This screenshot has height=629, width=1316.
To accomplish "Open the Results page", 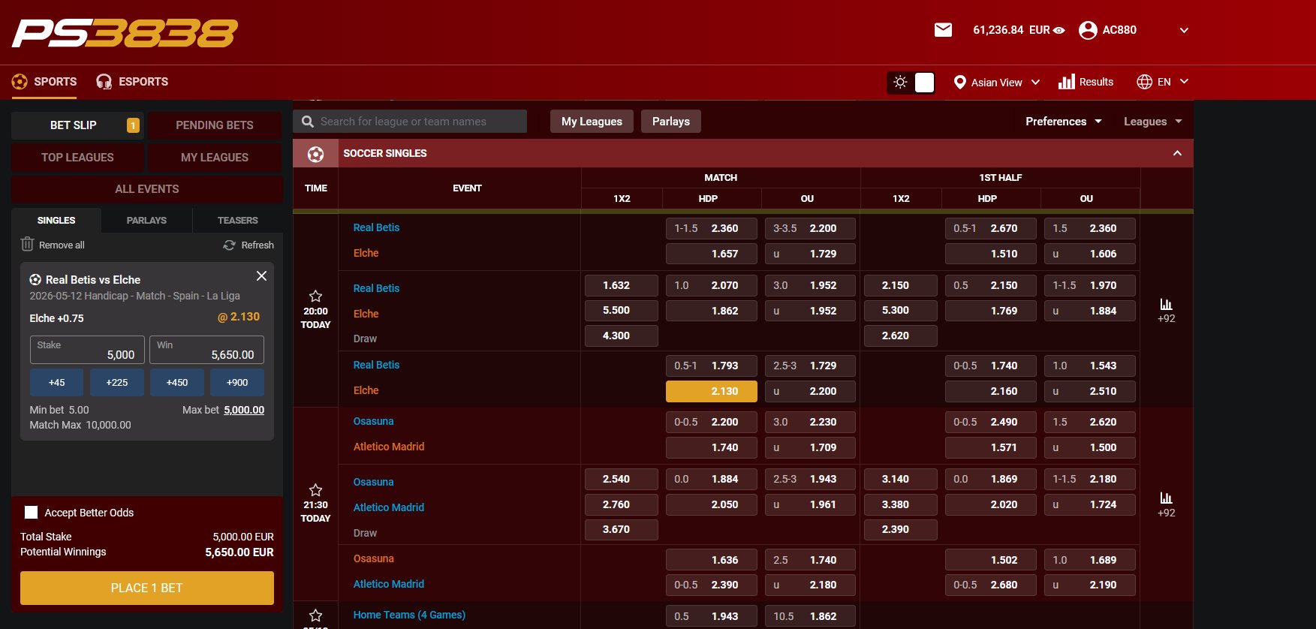I will click(x=1086, y=82).
